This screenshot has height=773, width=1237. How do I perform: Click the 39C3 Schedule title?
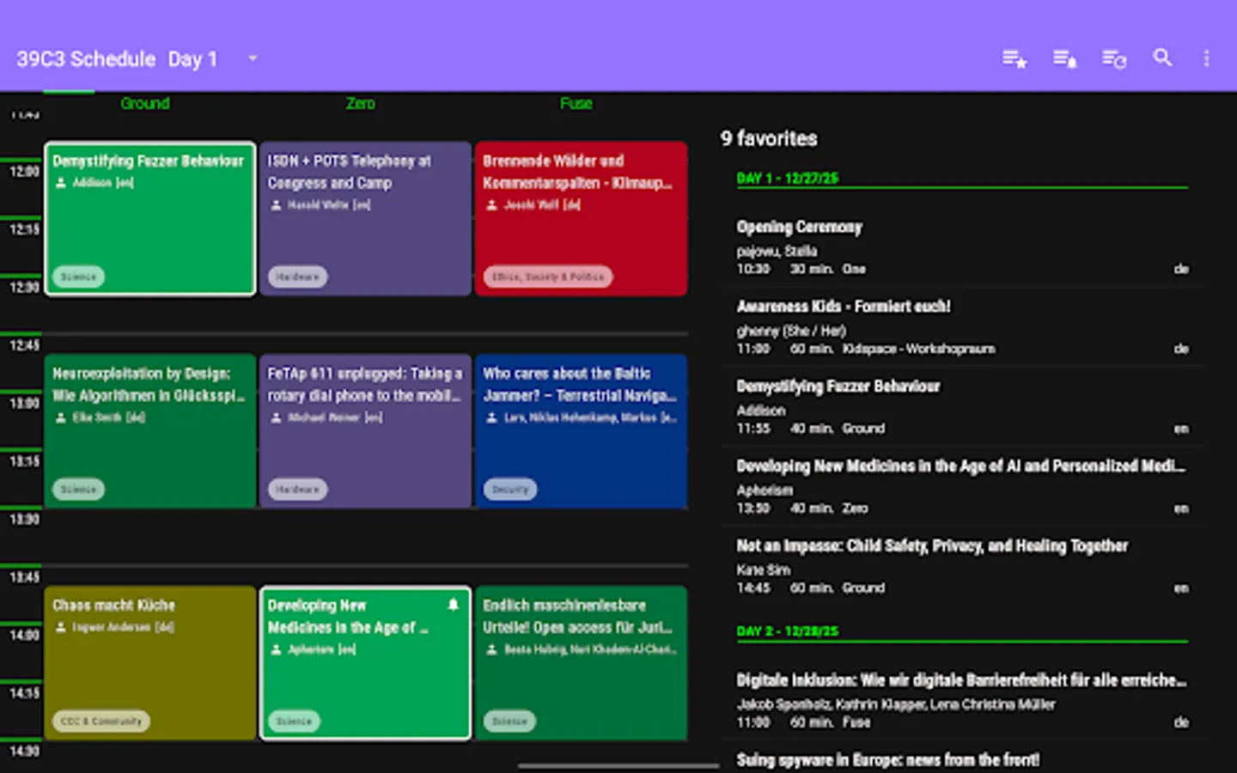pos(86,58)
